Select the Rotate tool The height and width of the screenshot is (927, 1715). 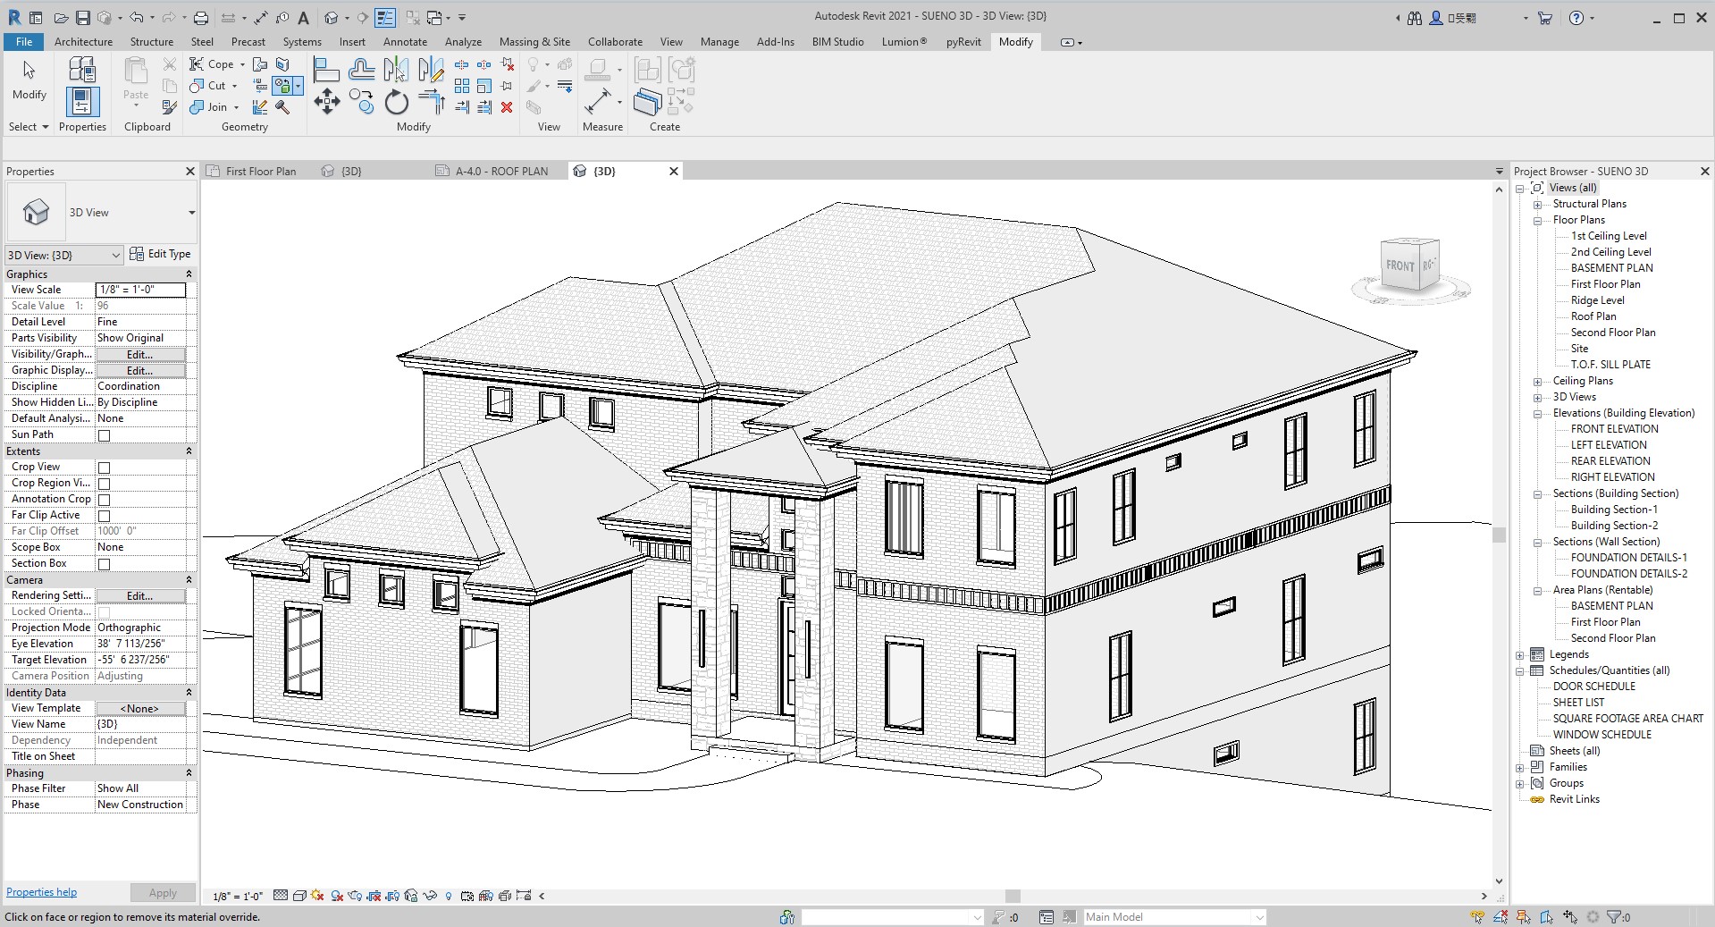[396, 103]
